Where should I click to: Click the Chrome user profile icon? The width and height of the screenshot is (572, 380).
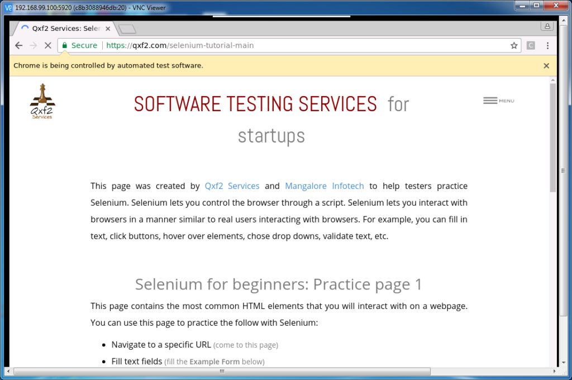coord(547,26)
